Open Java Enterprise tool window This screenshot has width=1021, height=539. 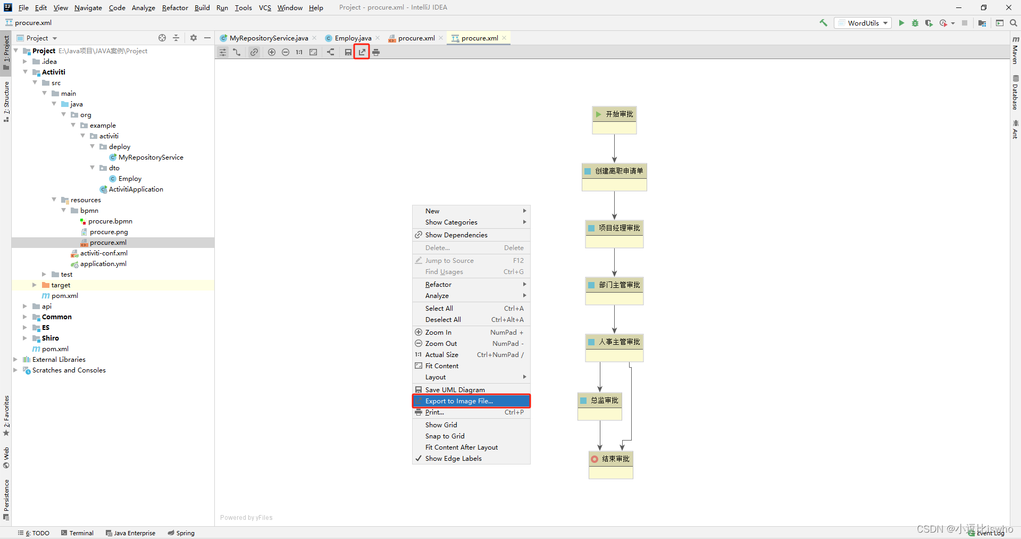(x=130, y=533)
